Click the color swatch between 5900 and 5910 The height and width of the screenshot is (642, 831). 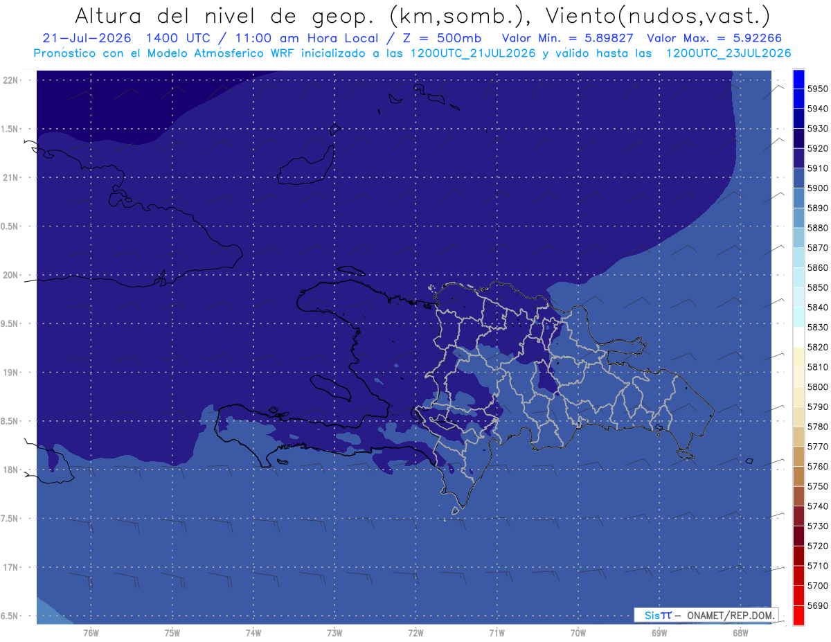click(x=798, y=178)
